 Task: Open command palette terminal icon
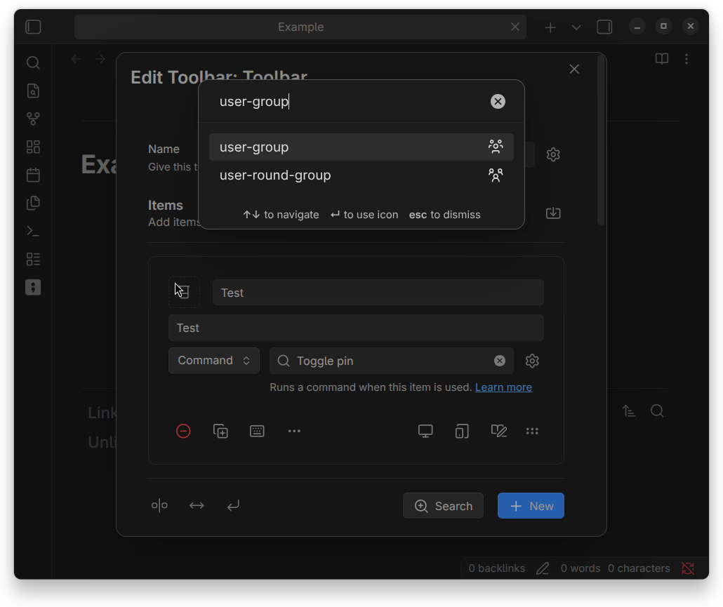[x=33, y=231]
